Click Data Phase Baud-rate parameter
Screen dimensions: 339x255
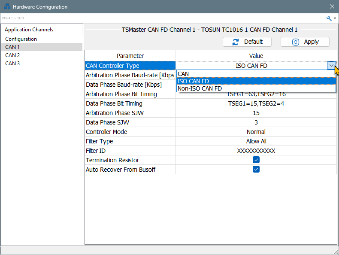coord(130,85)
